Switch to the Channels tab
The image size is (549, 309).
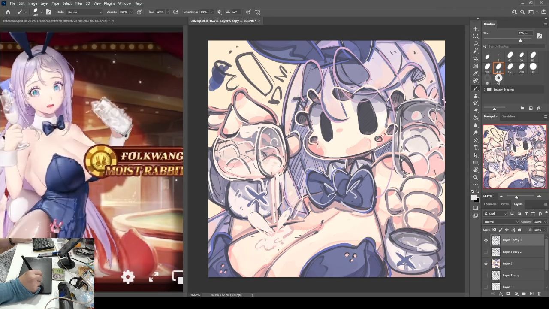(x=490, y=204)
